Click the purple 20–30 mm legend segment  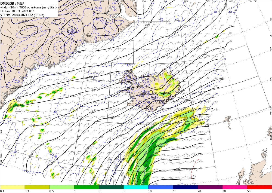click(210, 187)
